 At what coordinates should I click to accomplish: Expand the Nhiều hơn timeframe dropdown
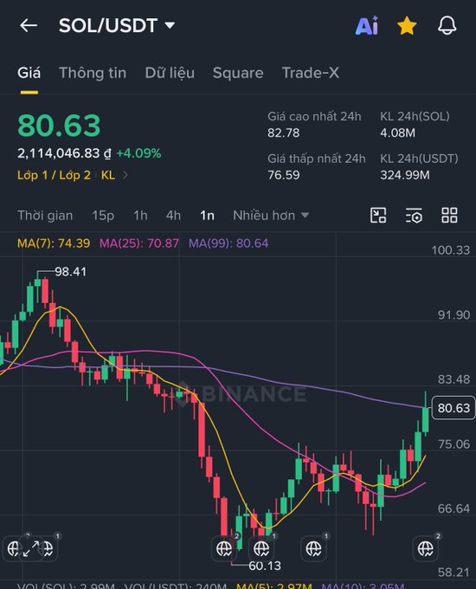pyautogui.click(x=271, y=216)
